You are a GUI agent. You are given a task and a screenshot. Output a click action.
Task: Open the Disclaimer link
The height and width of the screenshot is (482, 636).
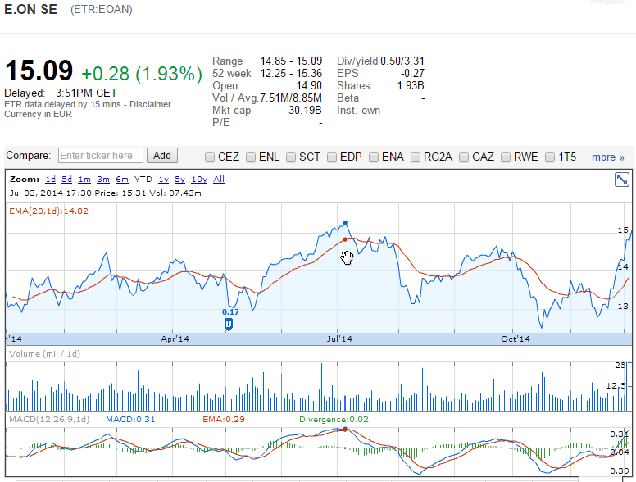click(x=150, y=105)
